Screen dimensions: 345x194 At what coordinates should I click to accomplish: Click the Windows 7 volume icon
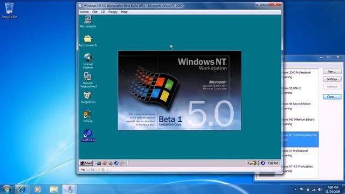(x=320, y=189)
